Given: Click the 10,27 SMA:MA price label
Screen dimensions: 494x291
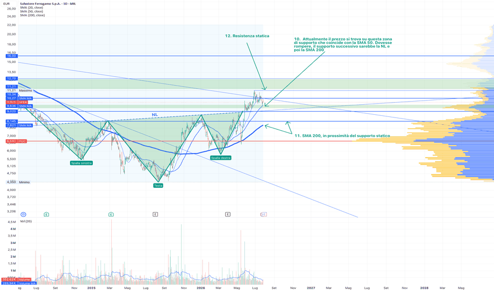Looking at the screenshot, I should (x=19, y=98).
